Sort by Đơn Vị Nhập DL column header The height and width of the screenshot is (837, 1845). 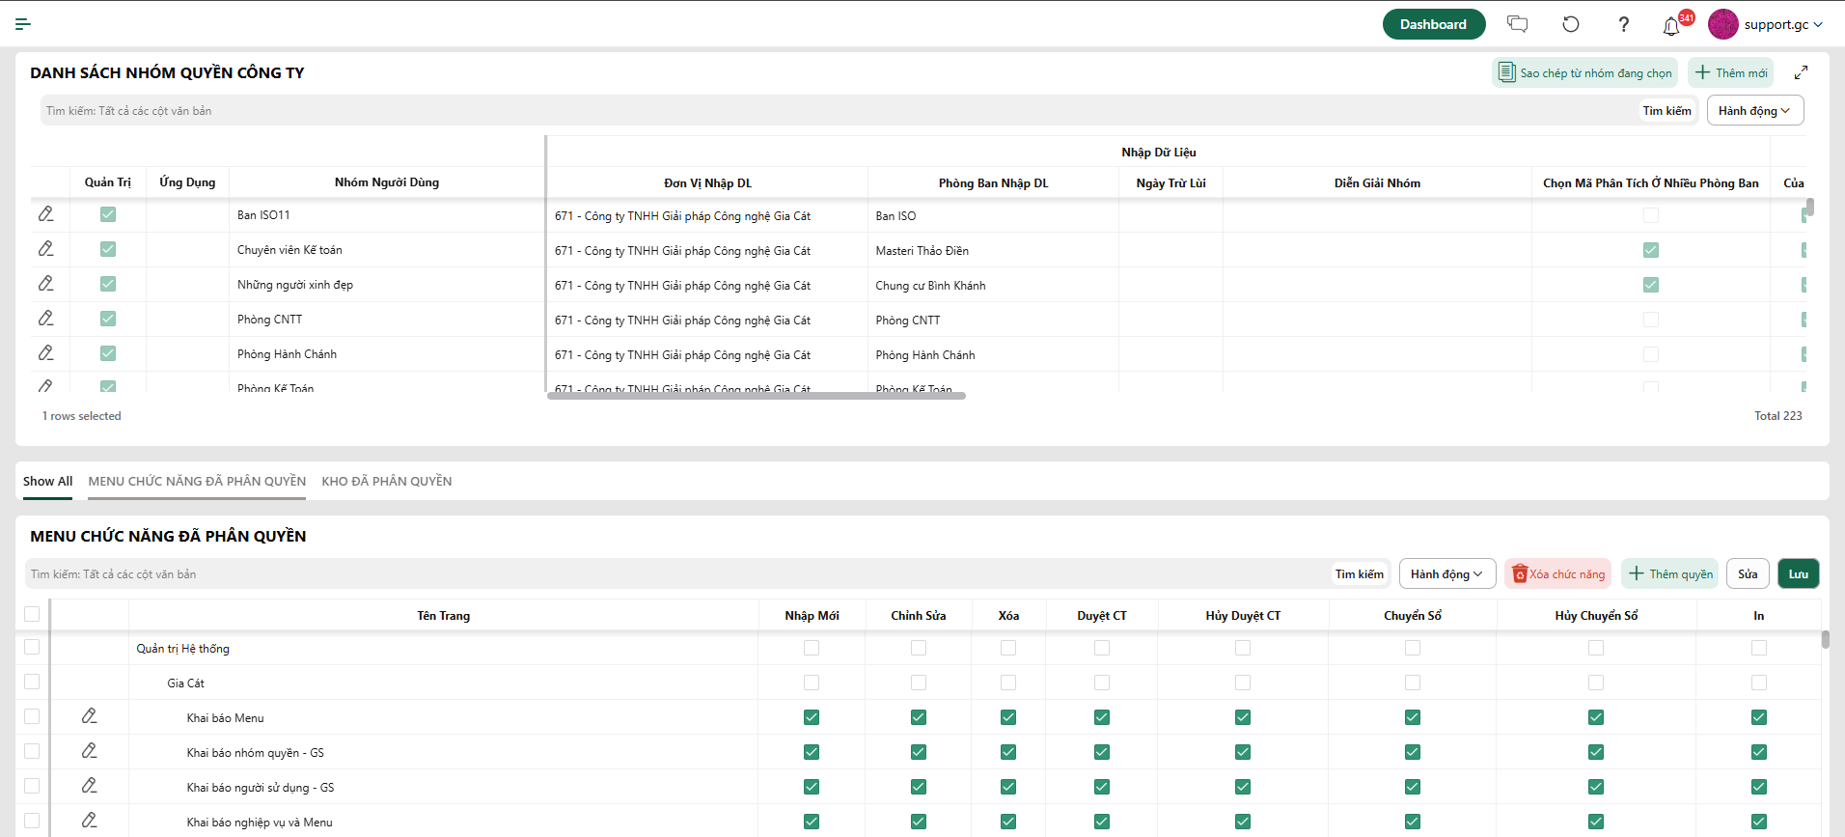[x=707, y=182]
